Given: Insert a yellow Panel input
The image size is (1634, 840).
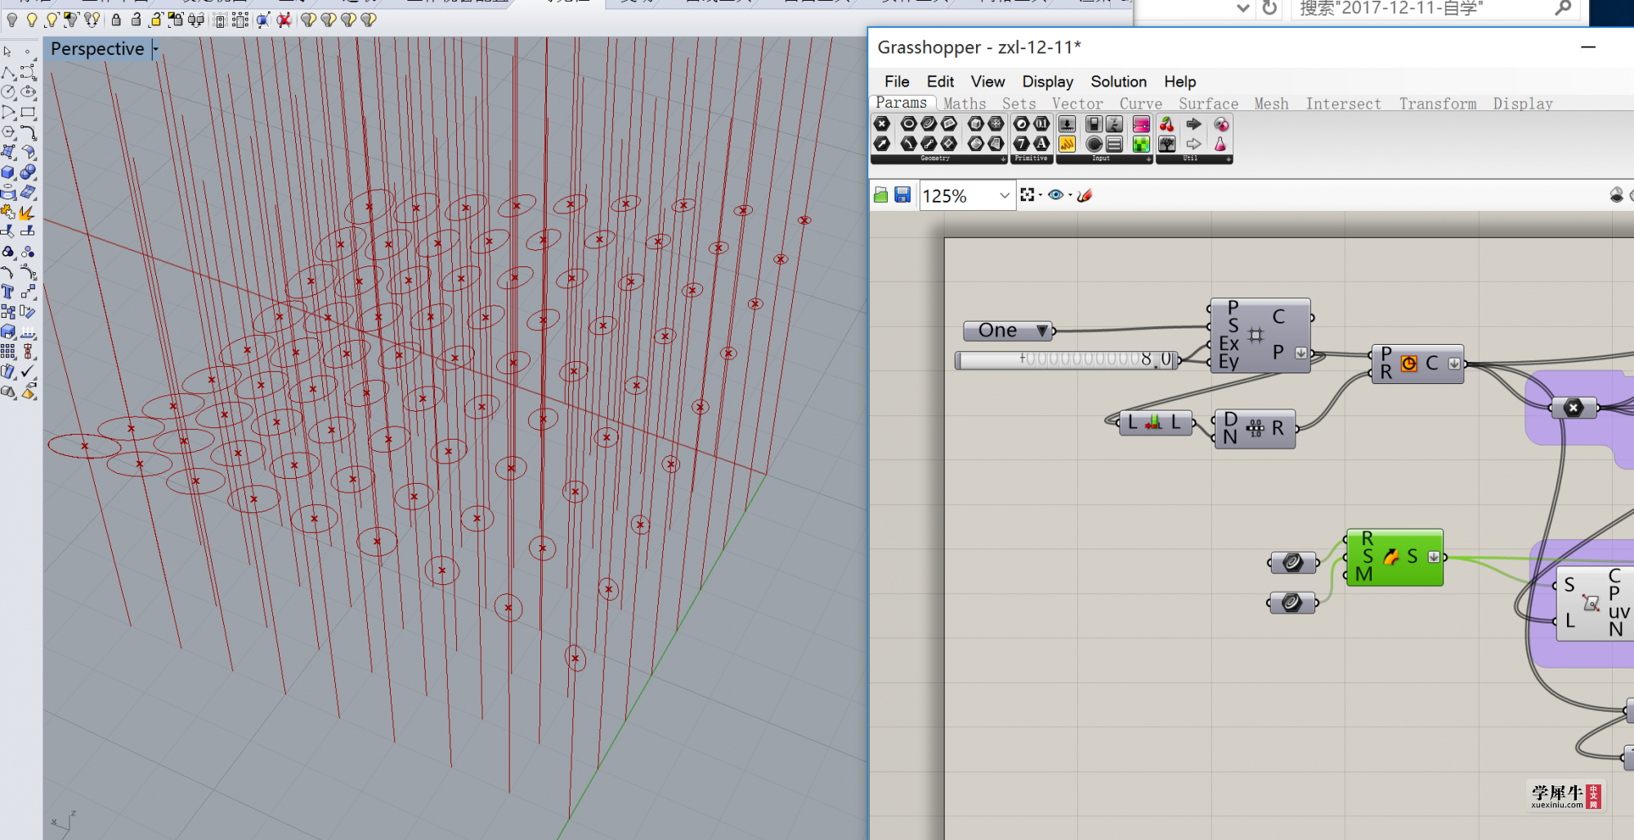Looking at the screenshot, I should (x=1067, y=144).
